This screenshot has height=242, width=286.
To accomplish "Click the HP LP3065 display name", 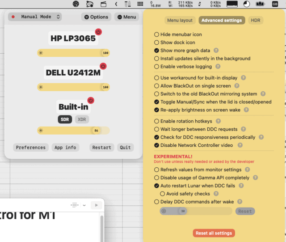I will point(73,38).
